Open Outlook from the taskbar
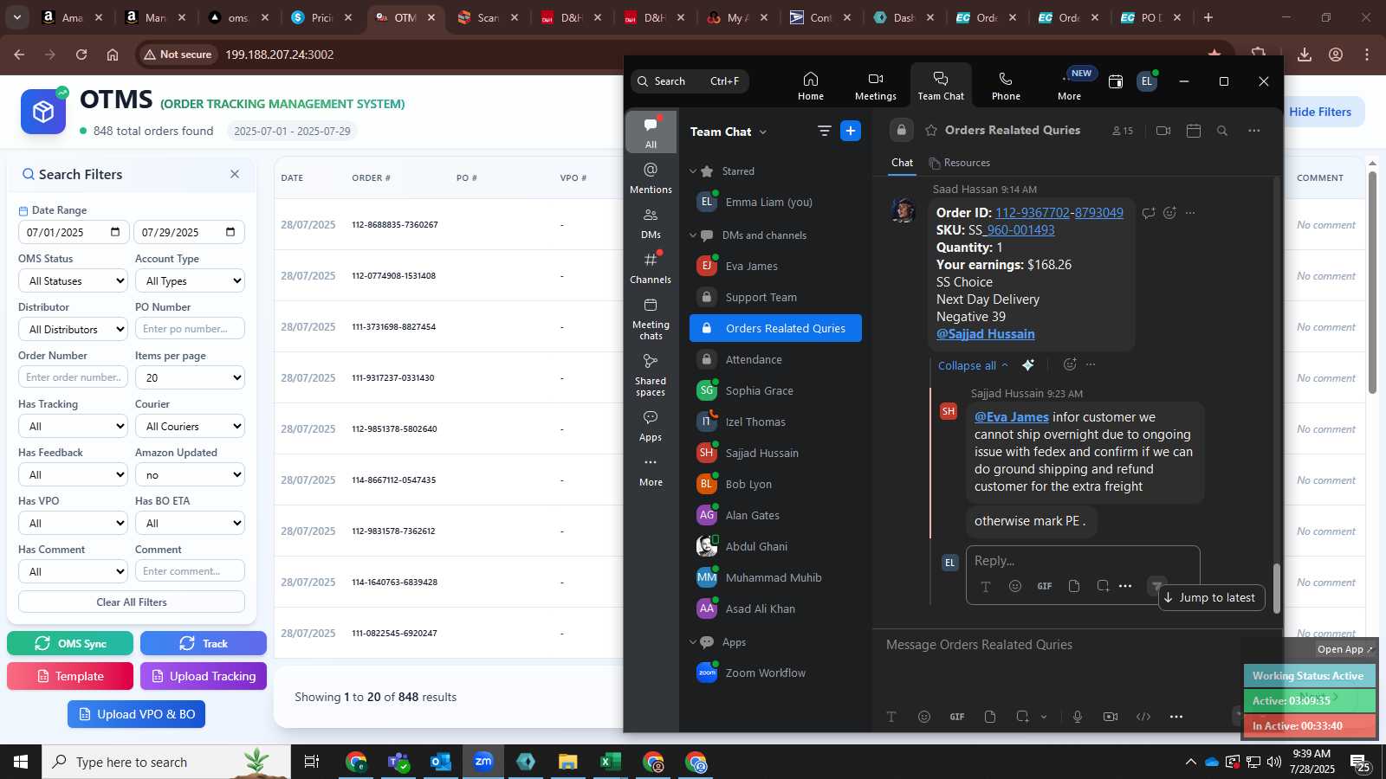Viewport: 1386px width, 779px height. click(441, 762)
